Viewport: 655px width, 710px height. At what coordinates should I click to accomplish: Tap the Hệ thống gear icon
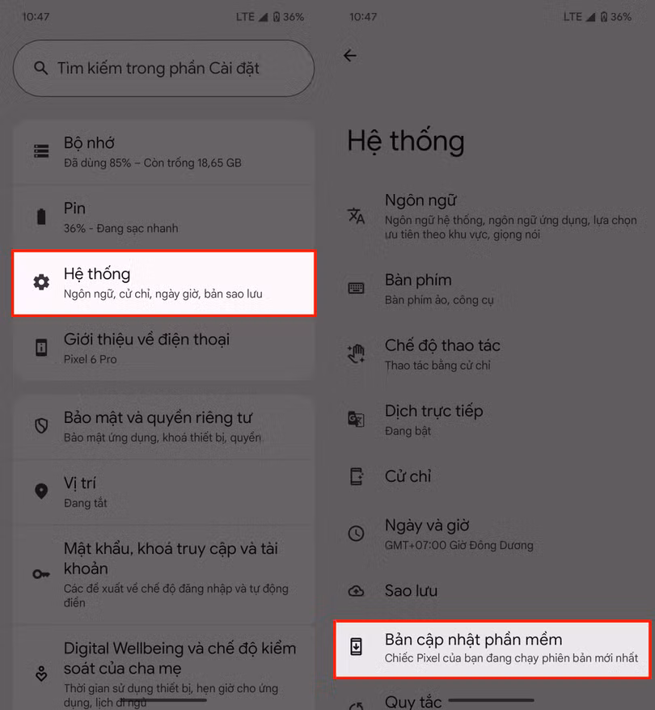tap(41, 282)
